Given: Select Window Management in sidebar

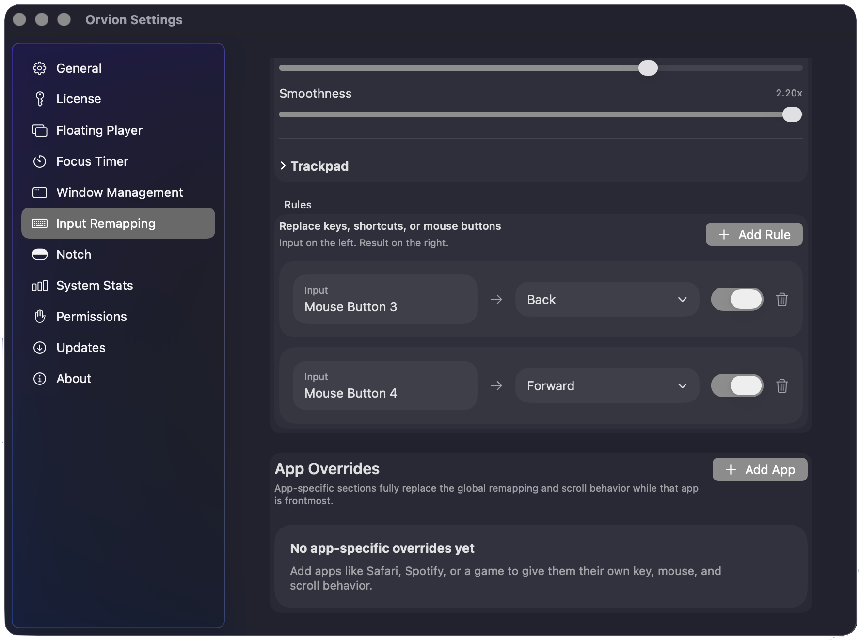Looking at the screenshot, I should tap(118, 192).
